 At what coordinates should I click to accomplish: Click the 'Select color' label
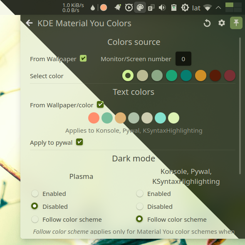pyautogui.click(x=47, y=76)
